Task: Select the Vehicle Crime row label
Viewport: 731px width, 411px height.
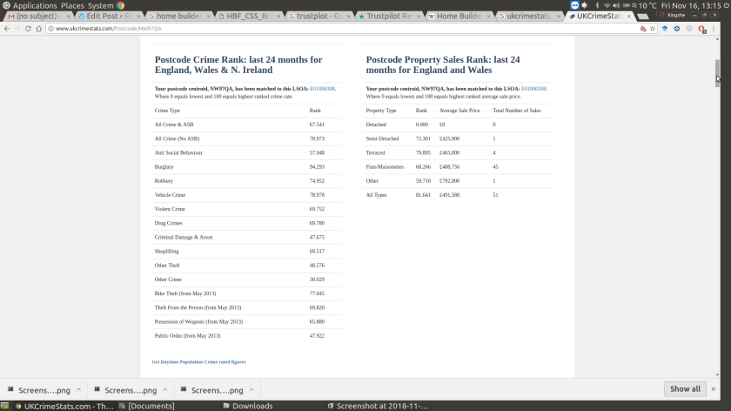Action: coord(170,195)
